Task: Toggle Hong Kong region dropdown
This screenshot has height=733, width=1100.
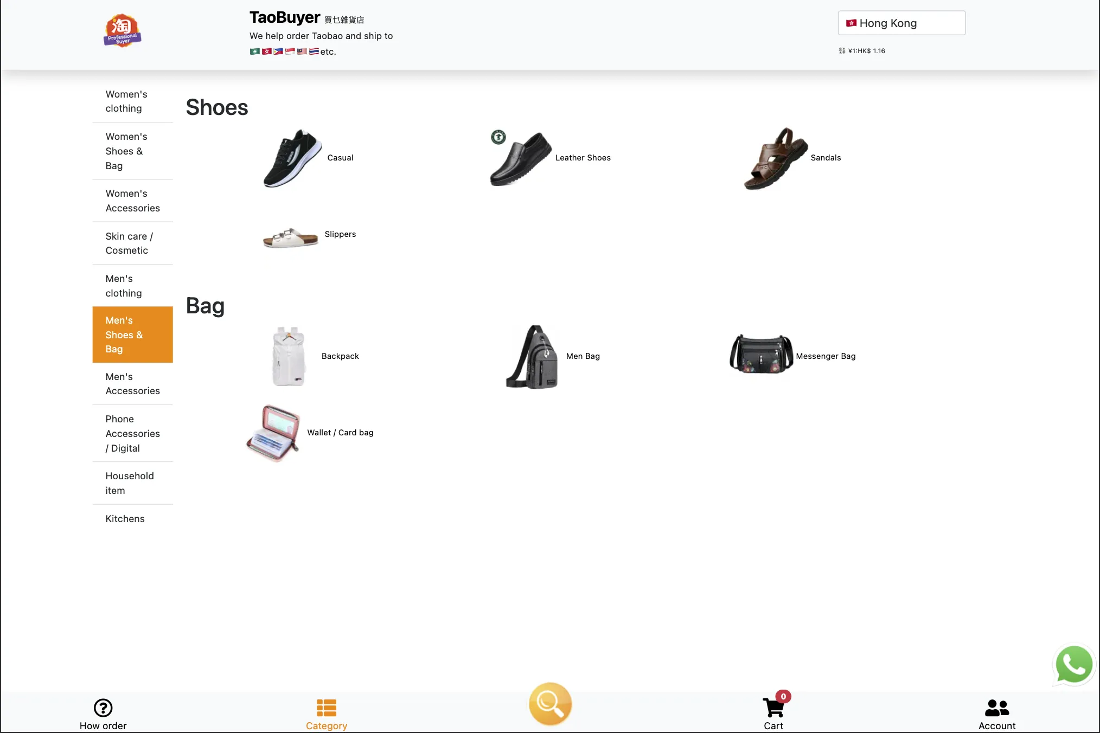Action: [900, 23]
